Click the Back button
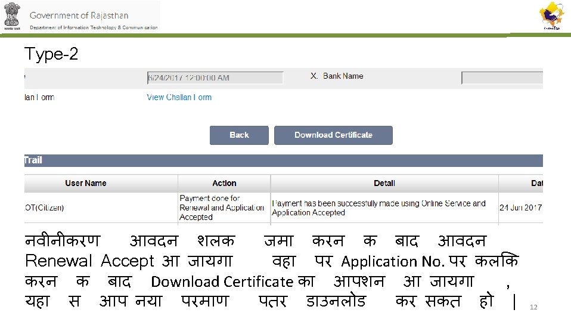The height and width of the screenshot is (322, 571). (239, 135)
